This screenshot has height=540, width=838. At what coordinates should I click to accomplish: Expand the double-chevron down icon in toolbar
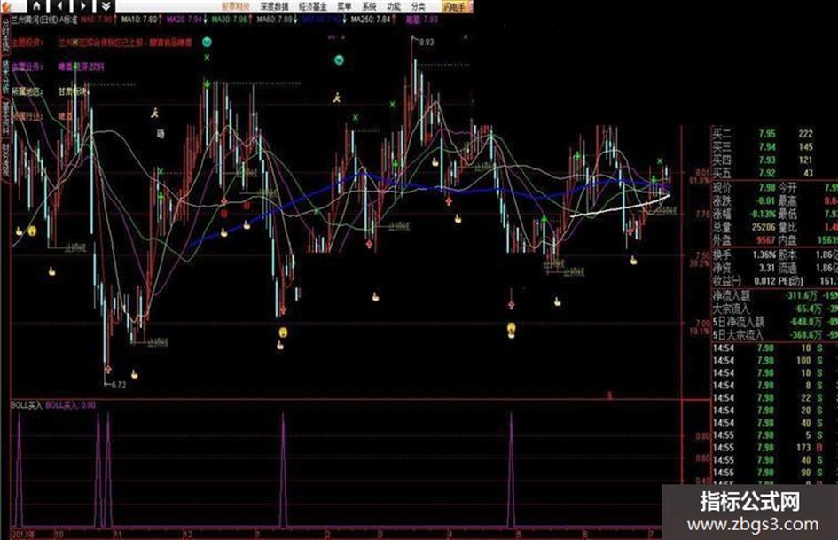(x=106, y=6)
